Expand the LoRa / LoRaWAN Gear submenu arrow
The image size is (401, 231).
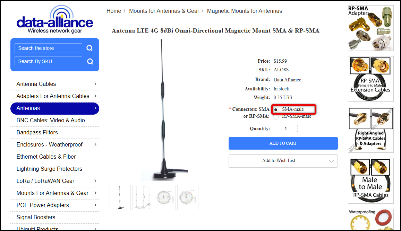pos(95,181)
